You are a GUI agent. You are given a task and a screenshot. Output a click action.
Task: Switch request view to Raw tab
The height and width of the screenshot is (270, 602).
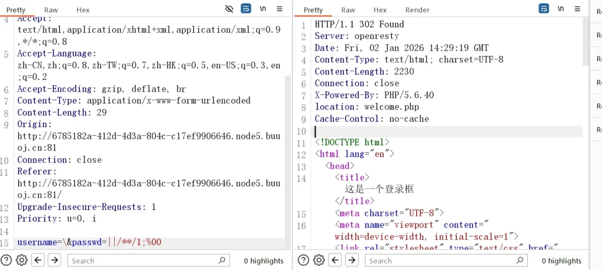pos(51,10)
